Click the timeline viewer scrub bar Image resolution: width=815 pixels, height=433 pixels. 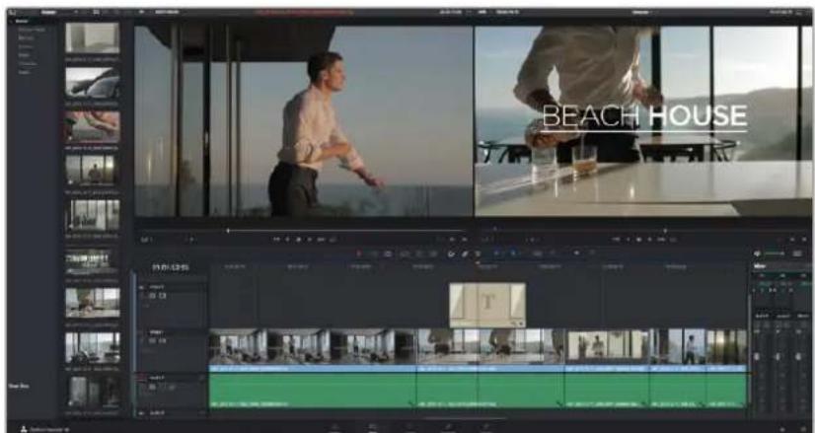pyautogui.click(x=643, y=230)
